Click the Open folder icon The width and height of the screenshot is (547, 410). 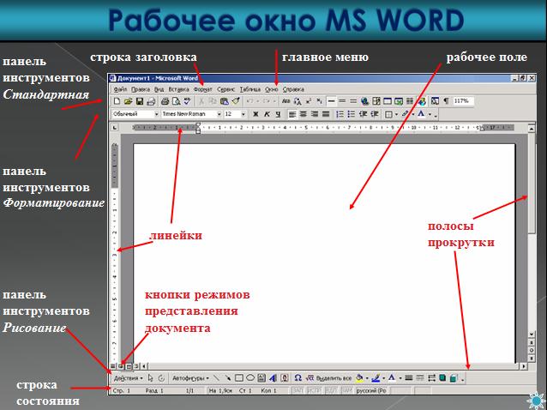click(128, 101)
